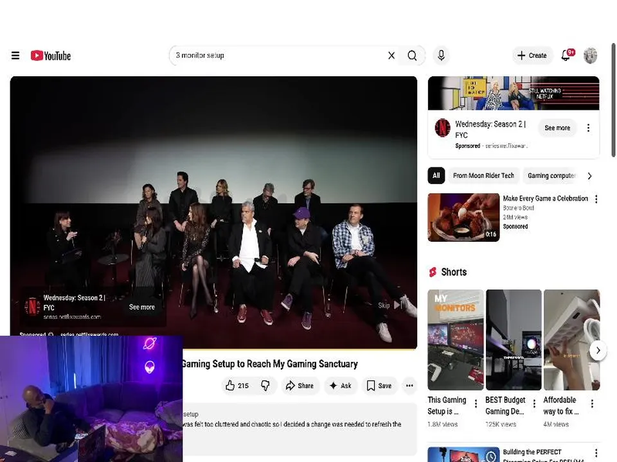Click video title Gaming Setup to Reach
Screen dimensions: 617x462
(270, 364)
